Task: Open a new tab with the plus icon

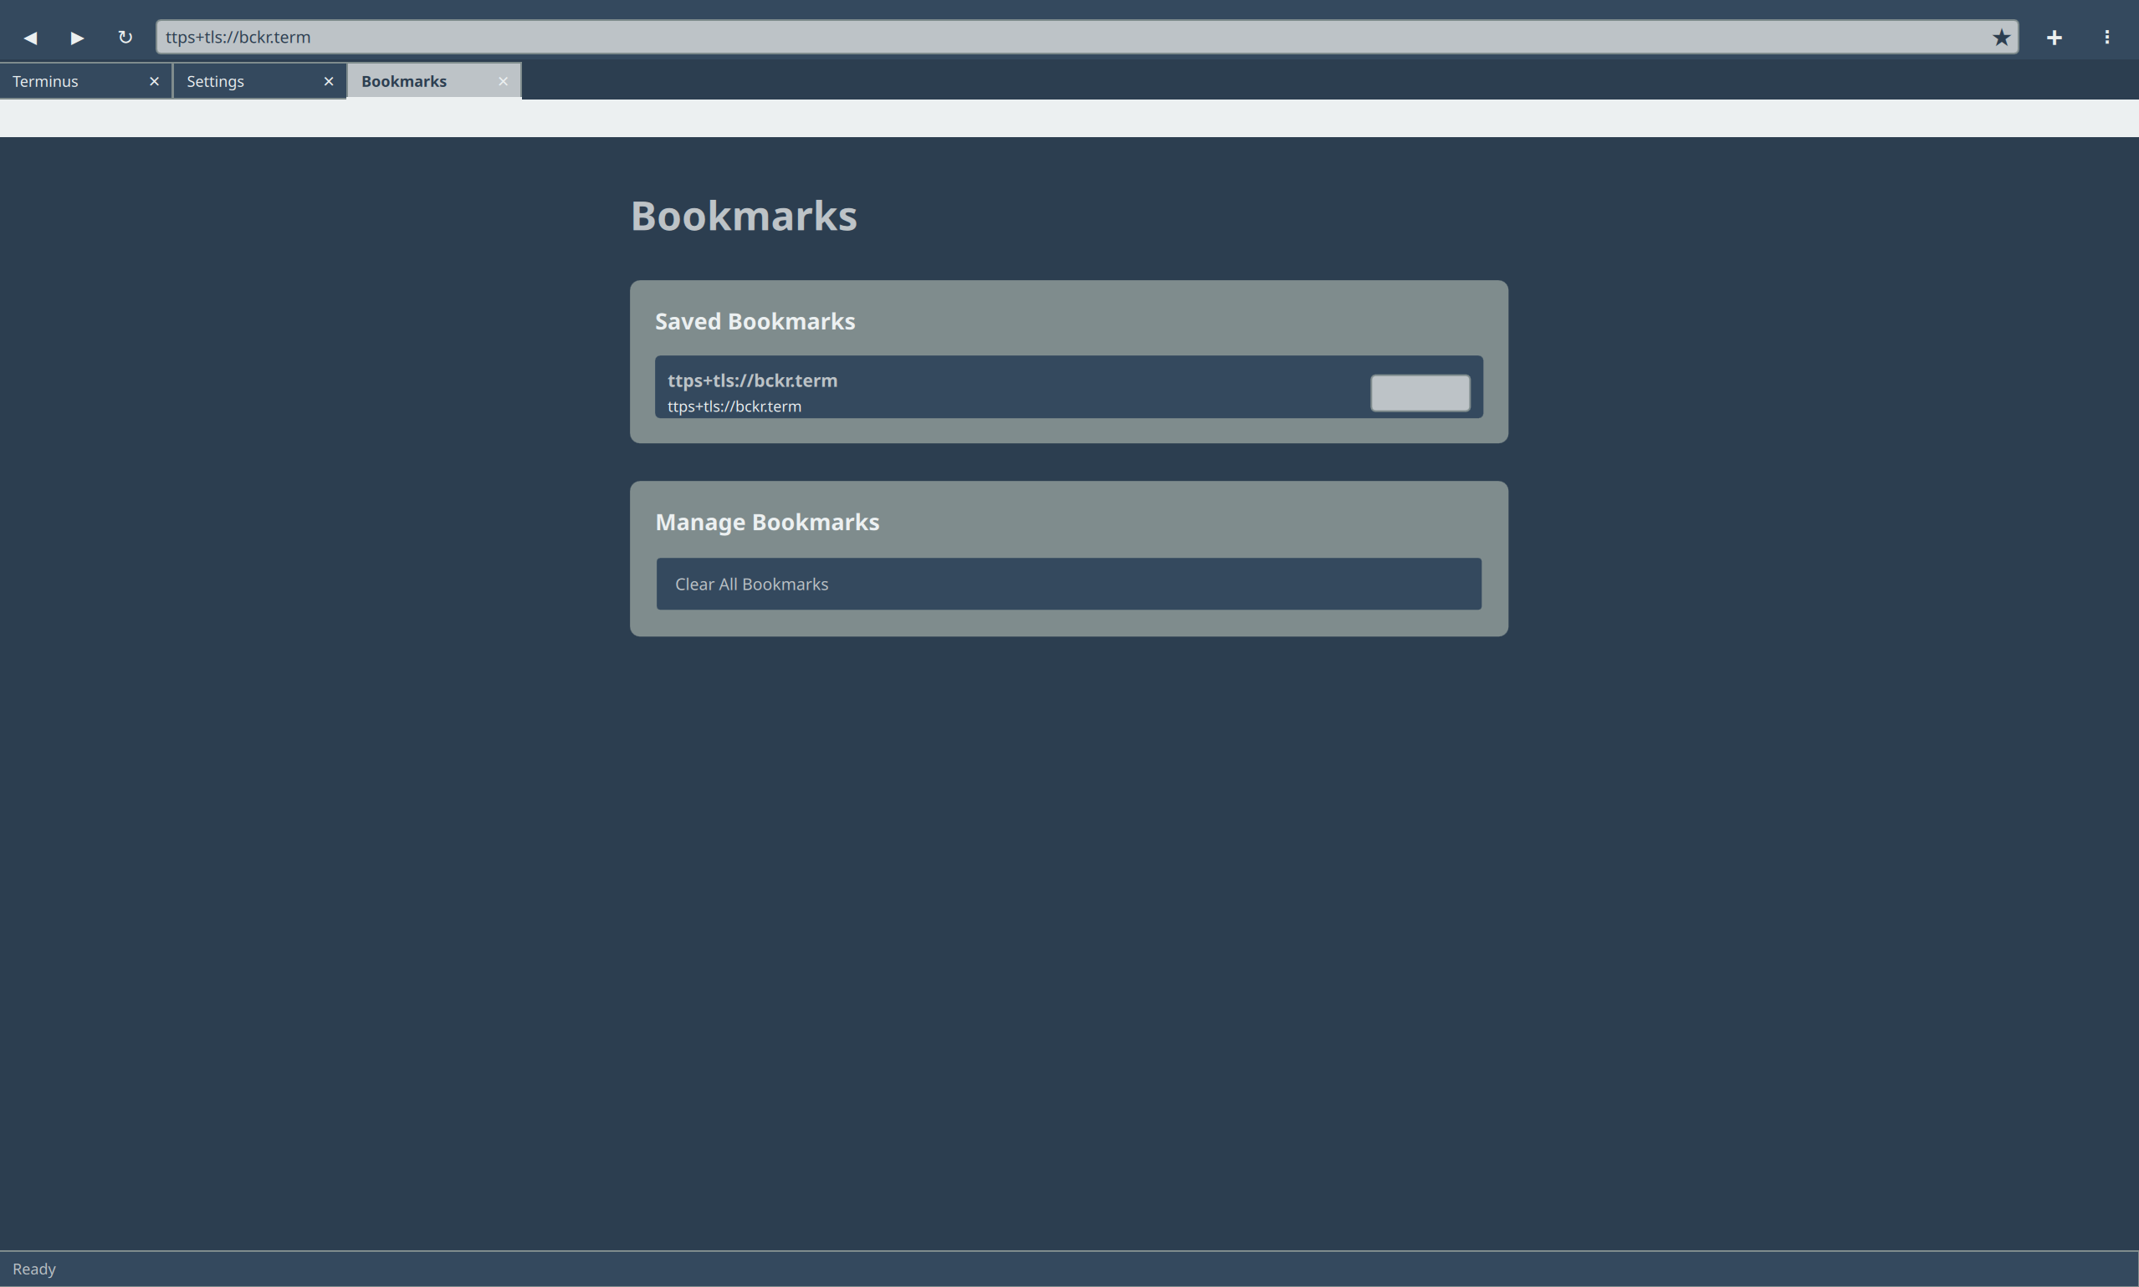Action: 2055,38
